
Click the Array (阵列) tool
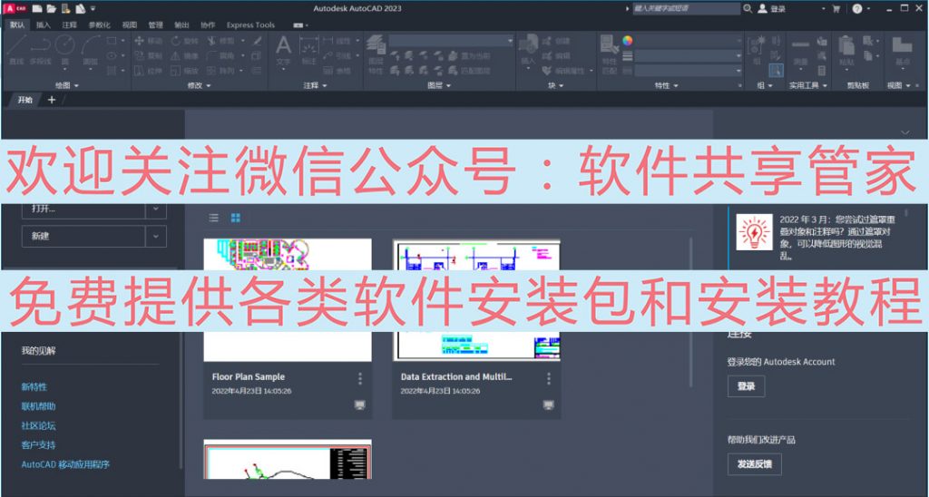point(220,71)
